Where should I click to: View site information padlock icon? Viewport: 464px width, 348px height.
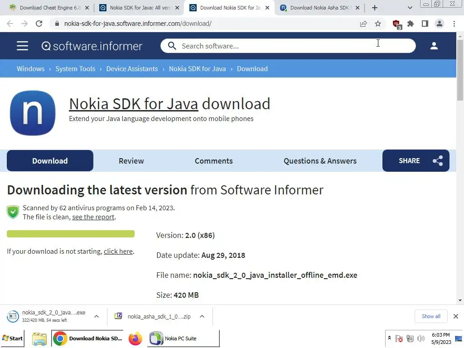click(57, 24)
